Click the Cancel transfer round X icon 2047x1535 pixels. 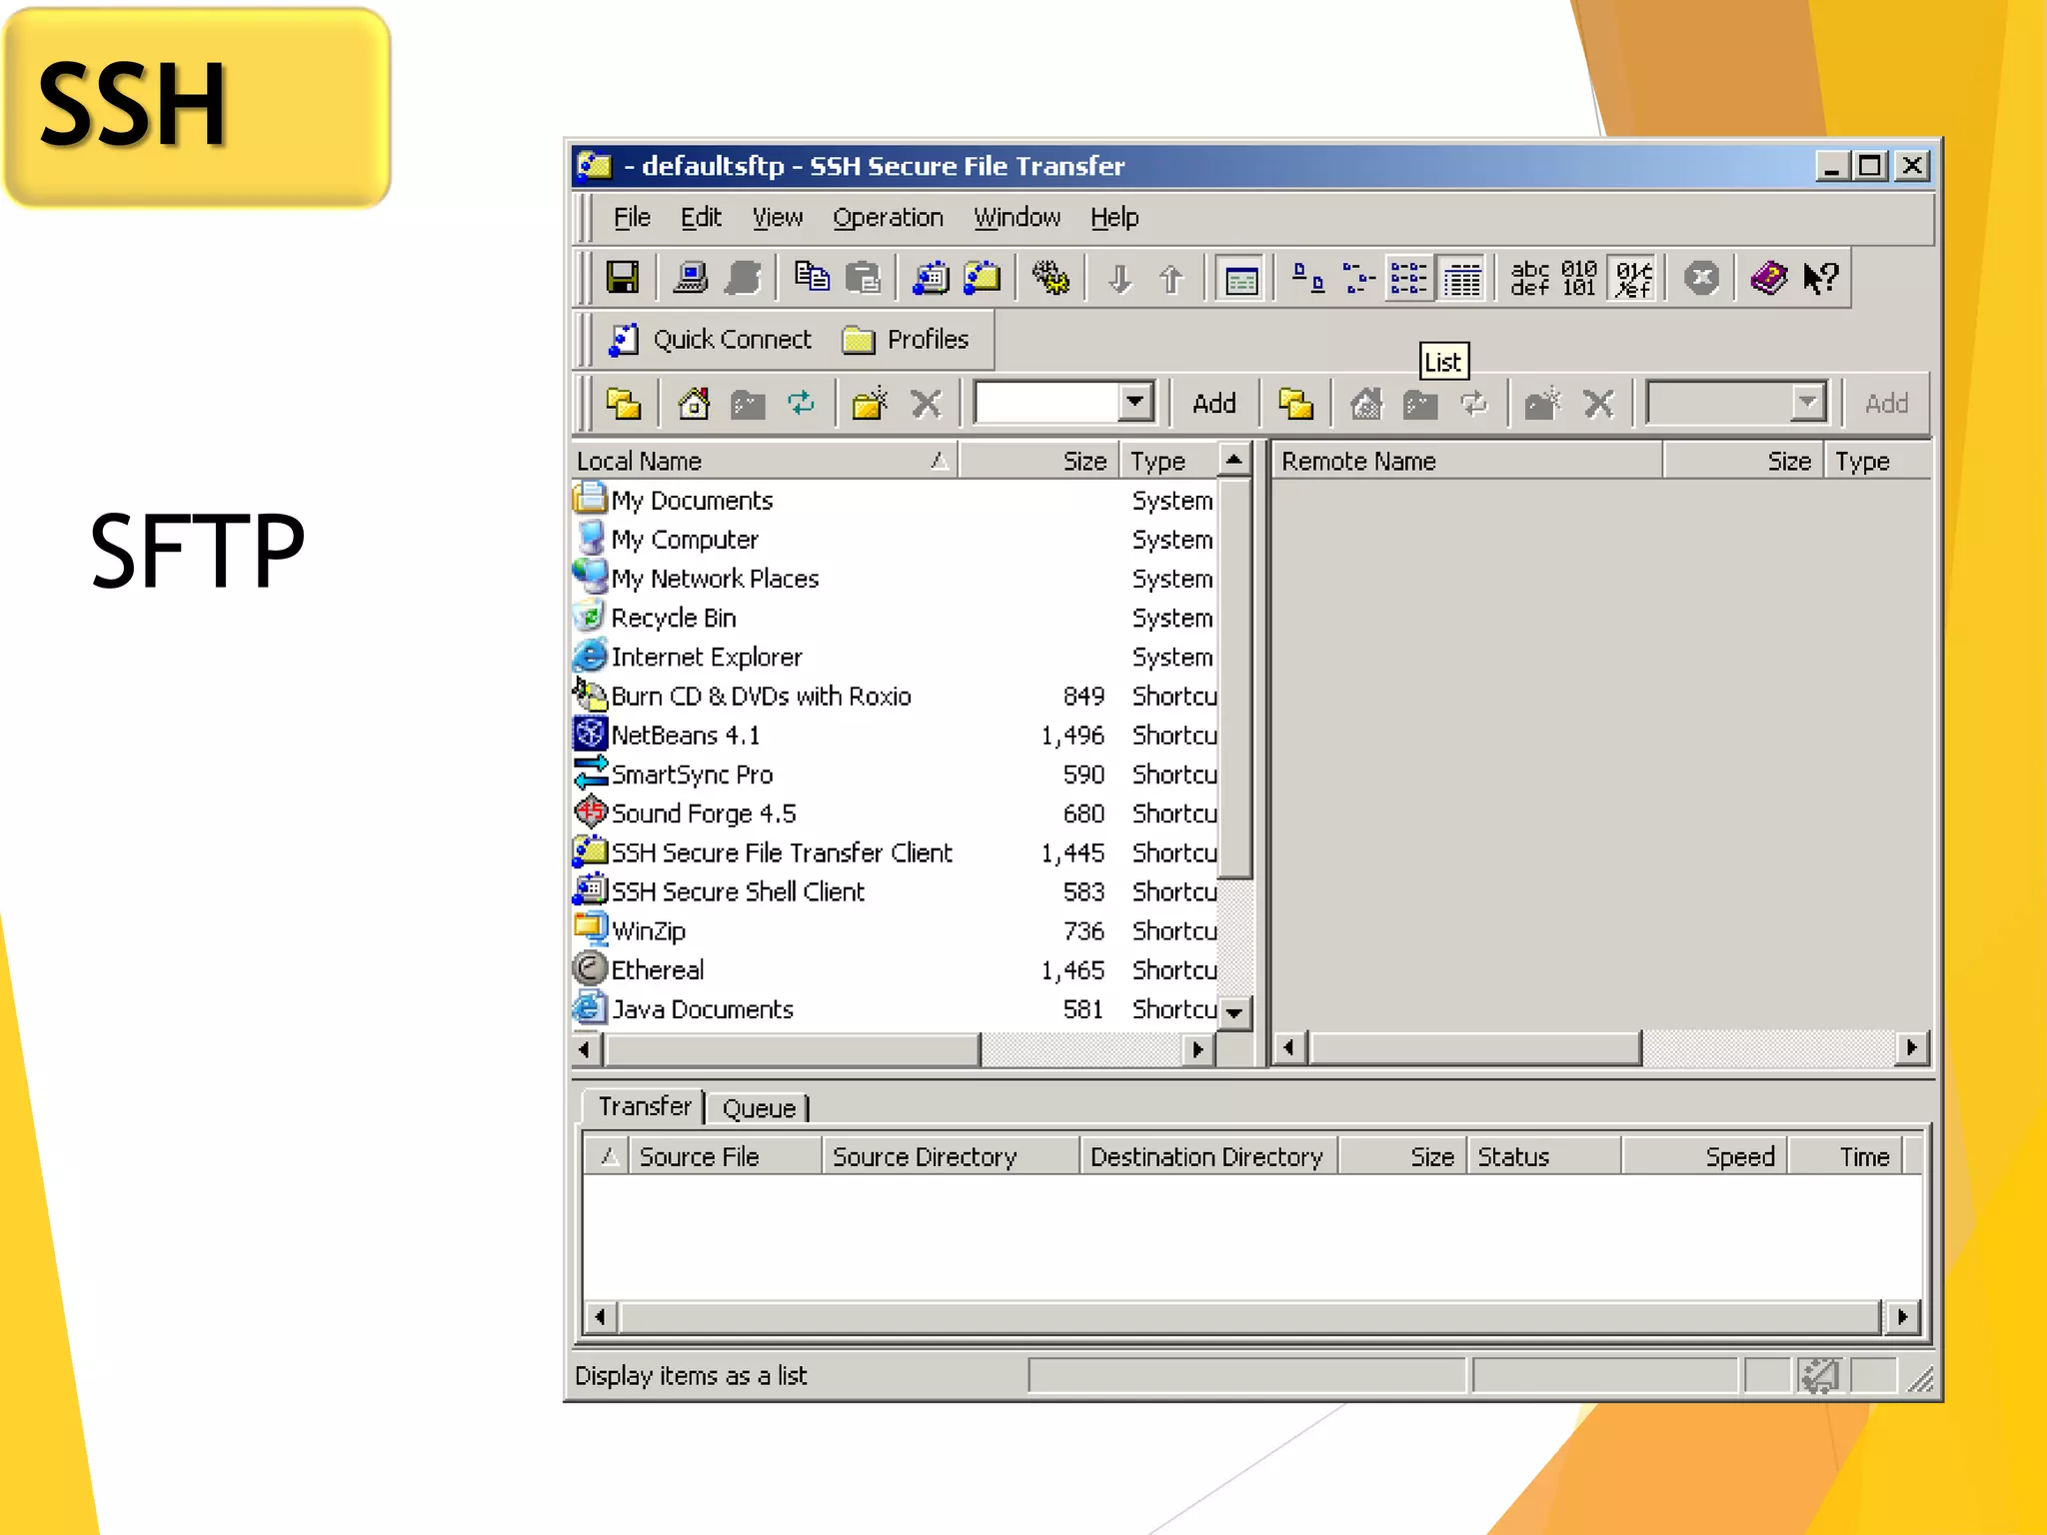tap(1701, 278)
